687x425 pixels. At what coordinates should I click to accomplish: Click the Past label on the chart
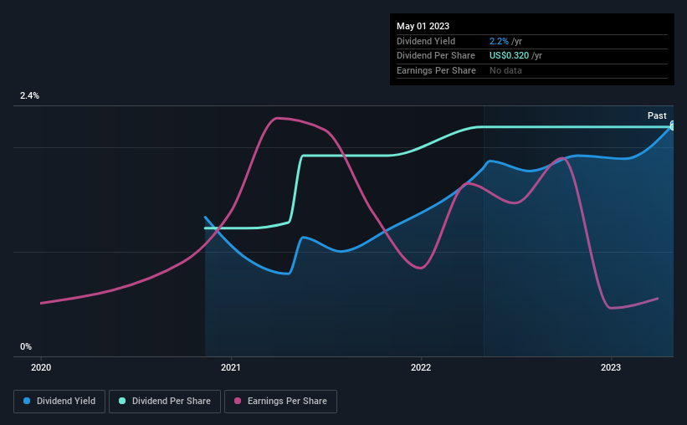click(657, 115)
